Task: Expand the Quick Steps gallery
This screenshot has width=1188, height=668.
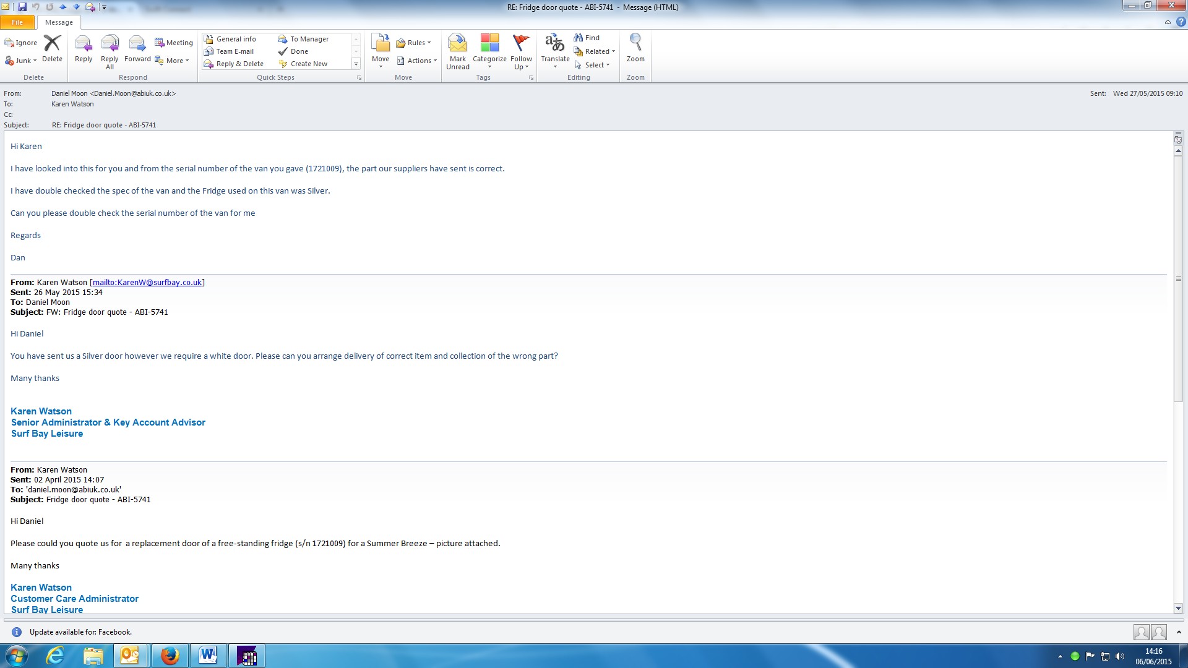Action: pyautogui.click(x=356, y=64)
